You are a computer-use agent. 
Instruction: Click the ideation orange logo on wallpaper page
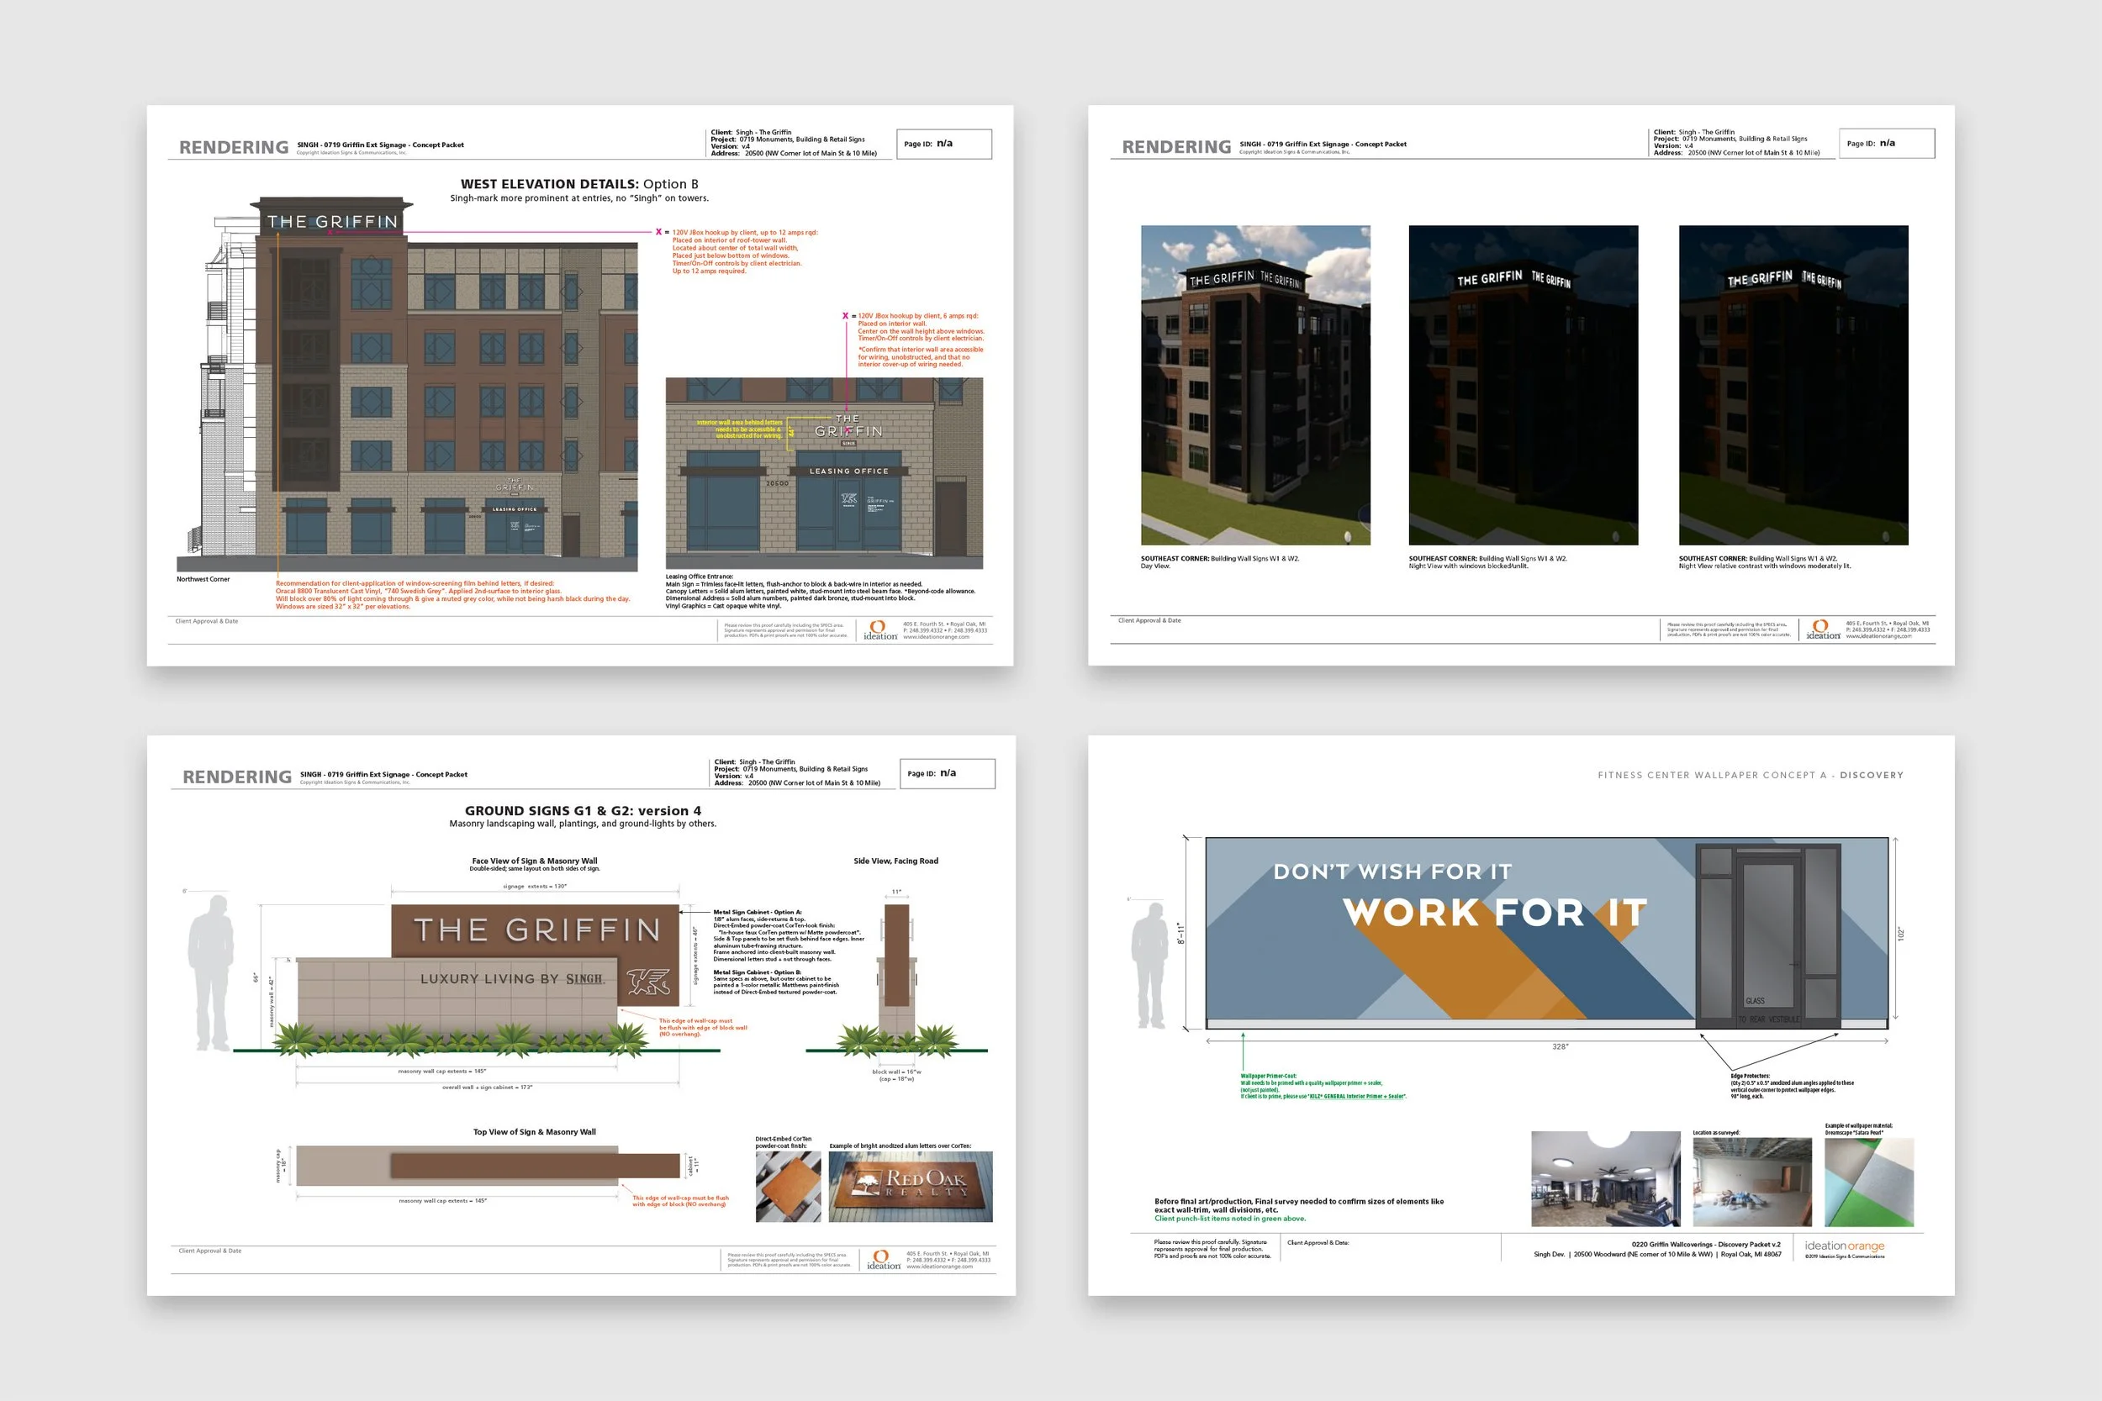[x=1844, y=1246]
